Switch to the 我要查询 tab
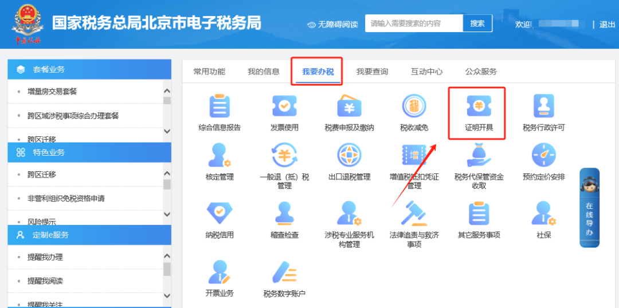 (372, 72)
